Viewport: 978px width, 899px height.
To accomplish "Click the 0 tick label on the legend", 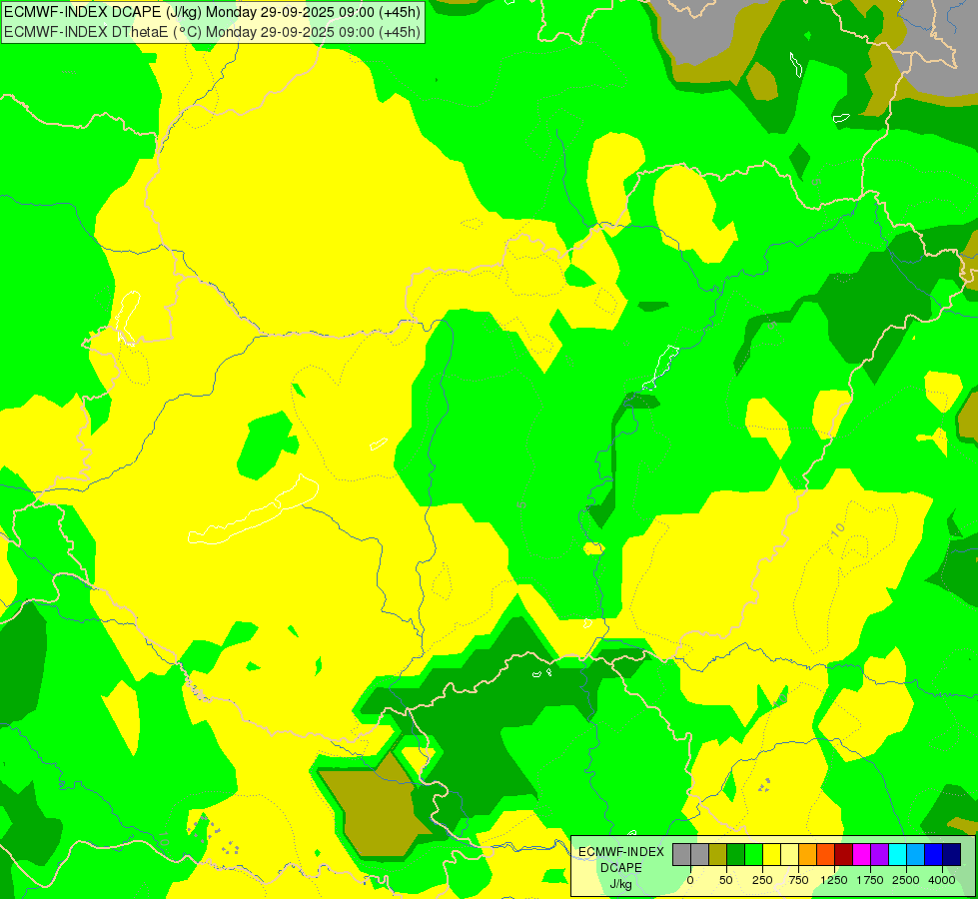I will [x=690, y=880].
